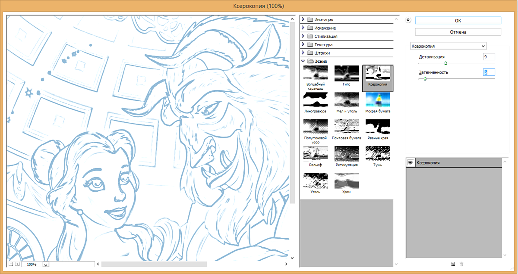Select the Хром filter thumbnail
This screenshot has width=518, height=274.
347,181
